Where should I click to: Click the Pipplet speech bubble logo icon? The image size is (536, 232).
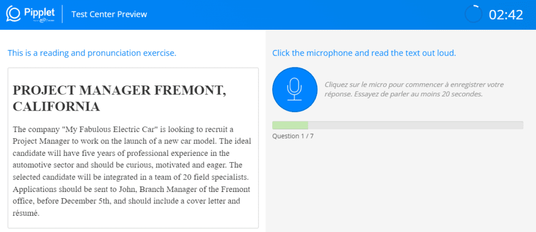pos(14,14)
